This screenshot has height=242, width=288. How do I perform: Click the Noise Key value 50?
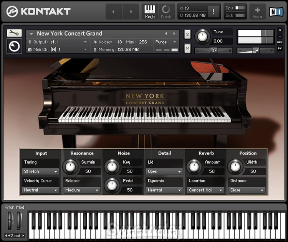130,171
